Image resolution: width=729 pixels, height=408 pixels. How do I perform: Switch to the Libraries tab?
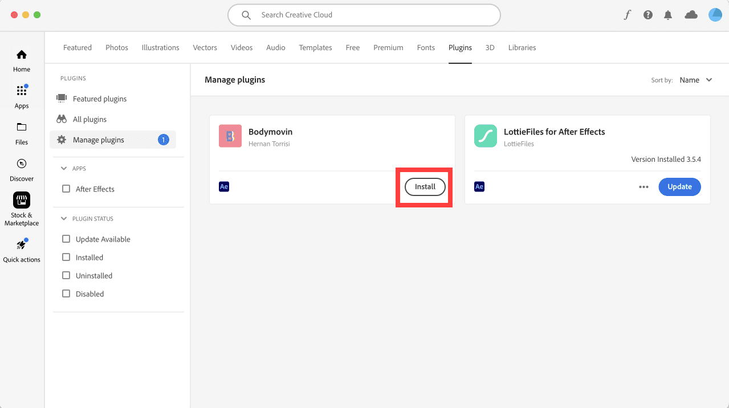pyautogui.click(x=522, y=48)
